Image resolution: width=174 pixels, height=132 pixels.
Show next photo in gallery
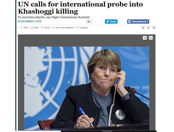coord(151,38)
